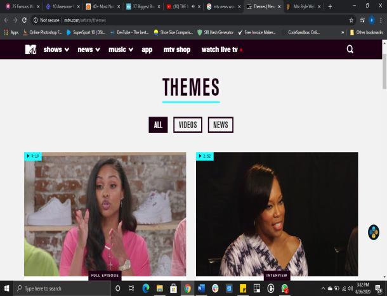View site info 'Not secure' icon

pyautogui.click(x=36, y=20)
